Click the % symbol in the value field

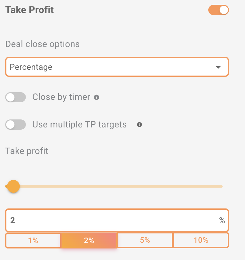click(x=222, y=220)
